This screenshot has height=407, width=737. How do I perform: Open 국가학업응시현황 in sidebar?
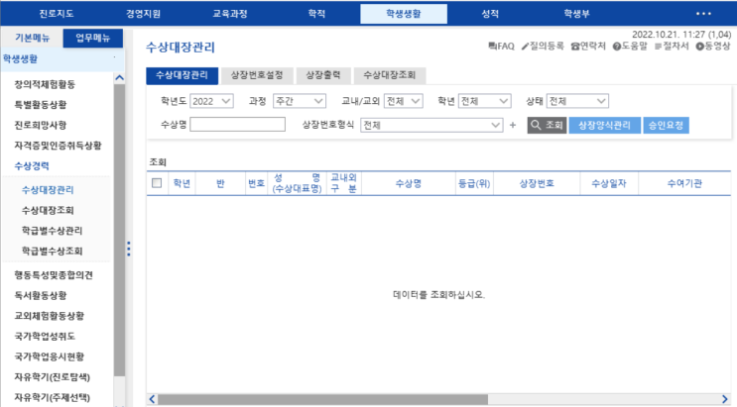click(50, 356)
